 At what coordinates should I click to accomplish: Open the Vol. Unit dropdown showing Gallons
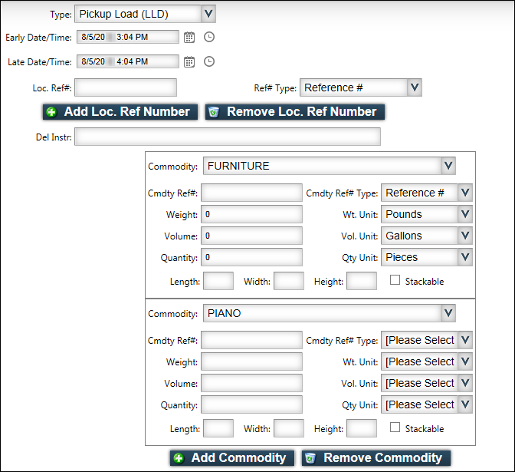pos(427,236)
